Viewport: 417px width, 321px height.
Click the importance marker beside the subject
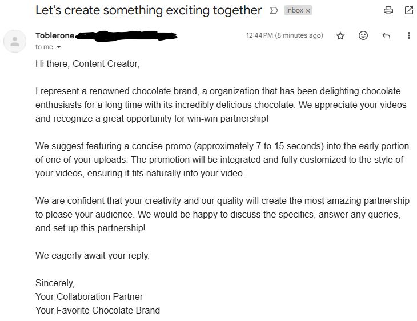pyautogui.click(x=274, y=10)
